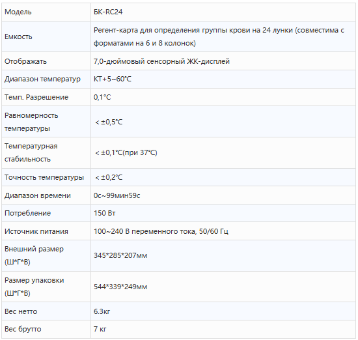Viewport: 358px width, 340px height.
Task: Select the 0с~99мин59с time range value
Action: 117,195
